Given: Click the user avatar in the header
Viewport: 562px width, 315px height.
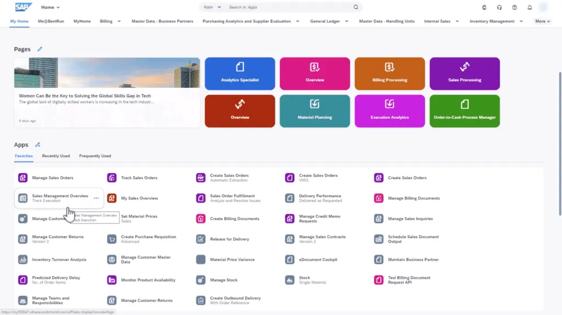Looking at the screenshot, I should click(x=544, y=7).
